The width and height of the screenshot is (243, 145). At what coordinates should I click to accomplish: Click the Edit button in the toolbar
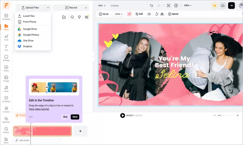point(139,14)
